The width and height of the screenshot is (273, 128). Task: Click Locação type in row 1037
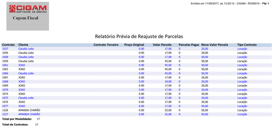tap(242, 49)
